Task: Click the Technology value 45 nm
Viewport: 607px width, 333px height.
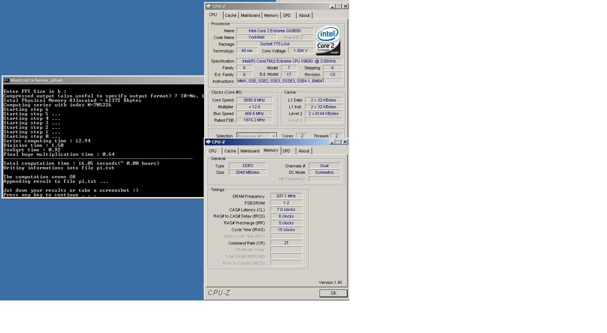Action: [247, 51]
